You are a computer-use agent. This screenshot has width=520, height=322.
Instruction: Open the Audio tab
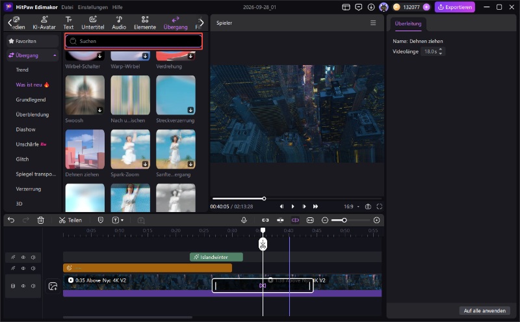point(119,23)
